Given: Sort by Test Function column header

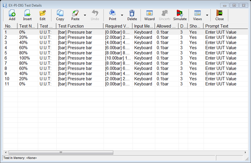Looking at the screenshot, I should click(x=80, y=26).
